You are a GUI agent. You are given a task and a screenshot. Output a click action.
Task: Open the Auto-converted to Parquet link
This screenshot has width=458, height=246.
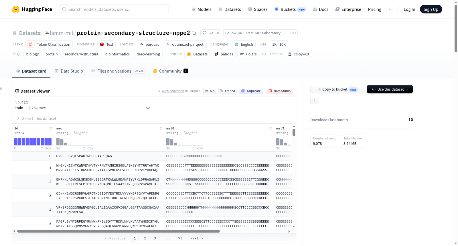click(181, 91)
